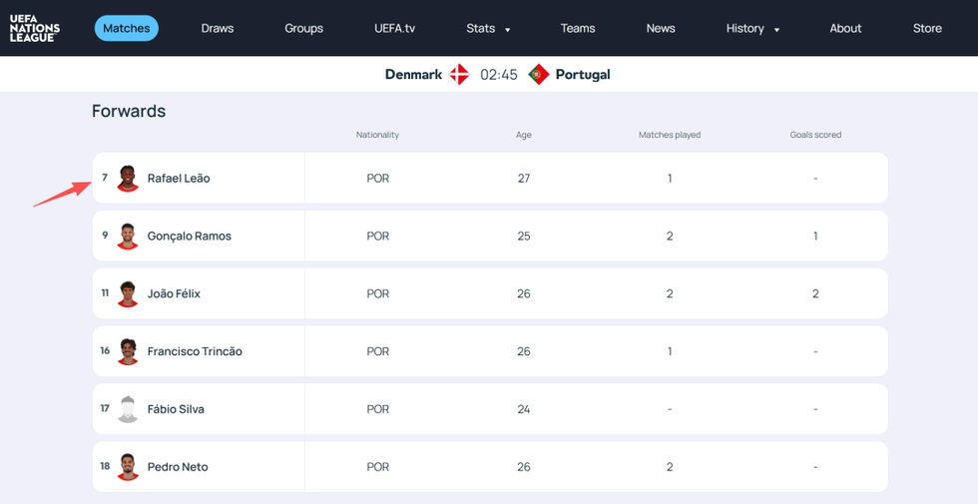Open the History dropdown menu
Image resolution: width=978 pixels, height=504 pixels.
tap(752, 28)
